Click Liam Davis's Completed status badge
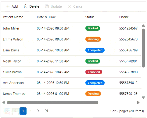 pos(95,50)
